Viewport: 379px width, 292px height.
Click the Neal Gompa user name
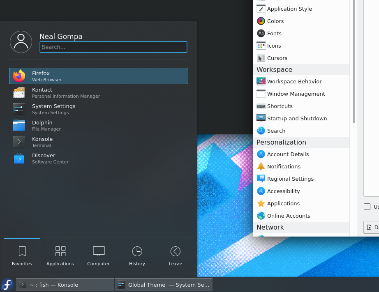(61, 36)
